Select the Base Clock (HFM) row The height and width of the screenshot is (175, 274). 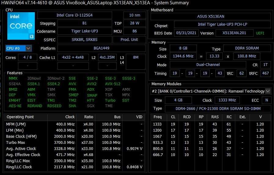(x=75, y=137)
